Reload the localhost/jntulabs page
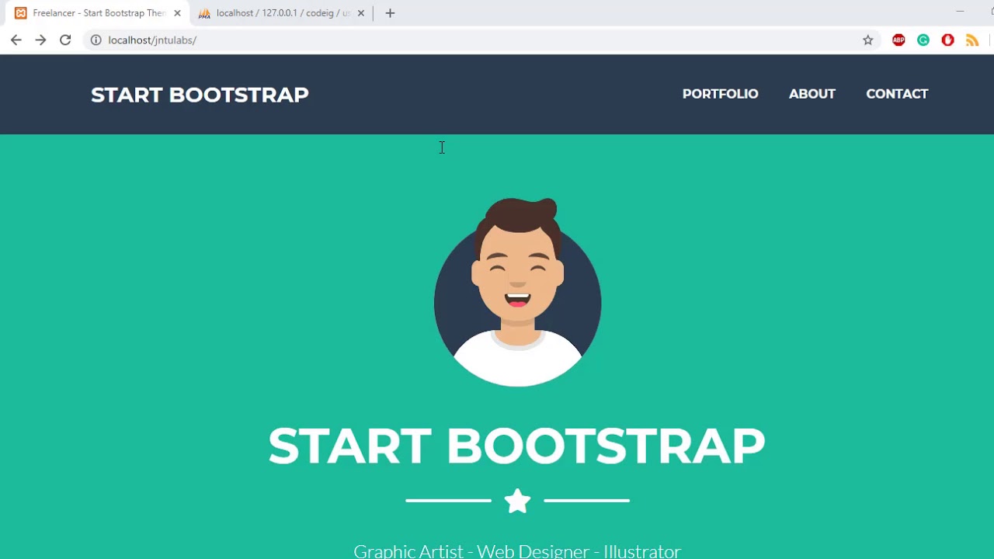This screenshot has width=994, height=559. coord(65,40)
